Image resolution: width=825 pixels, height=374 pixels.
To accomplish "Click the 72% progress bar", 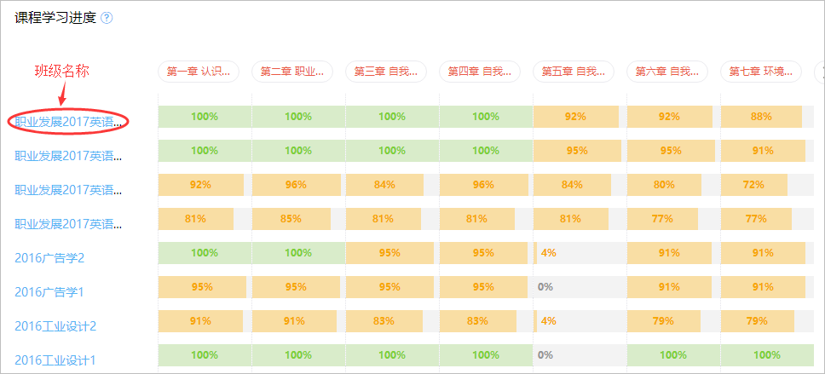I will [x=753, y=185].
